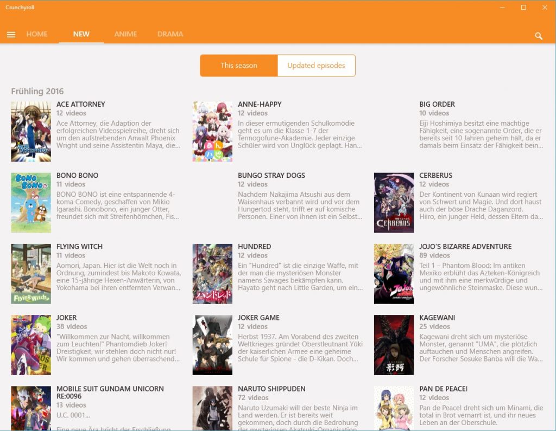556x431 pixels.
Task: Open Naruto Shippuden series title
Action: tap(271, 389)
